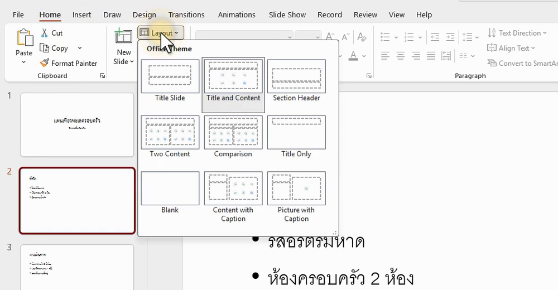The height and width of the screenshot is (290, 558).
Task: Grab the layout gallery resize handle
Action: tap(334, 233)
